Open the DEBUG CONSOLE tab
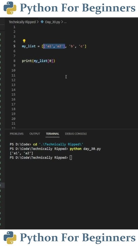The image size is (138, 246). (76, 134)
